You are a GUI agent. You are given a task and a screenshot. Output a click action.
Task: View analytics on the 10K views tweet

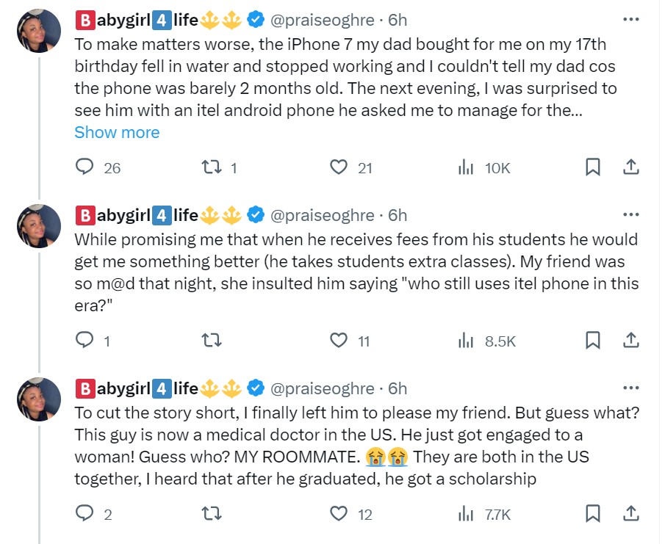point(466,167)
